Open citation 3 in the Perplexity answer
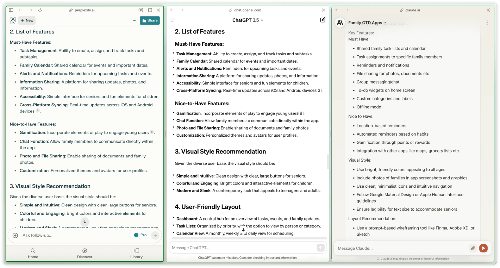 (x=38, y=111)
